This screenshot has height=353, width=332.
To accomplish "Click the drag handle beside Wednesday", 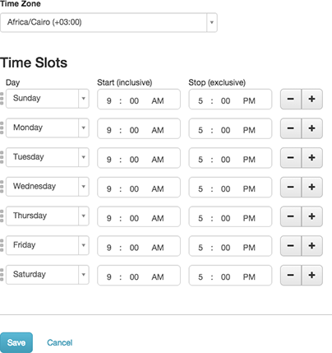I will [2, 187].
